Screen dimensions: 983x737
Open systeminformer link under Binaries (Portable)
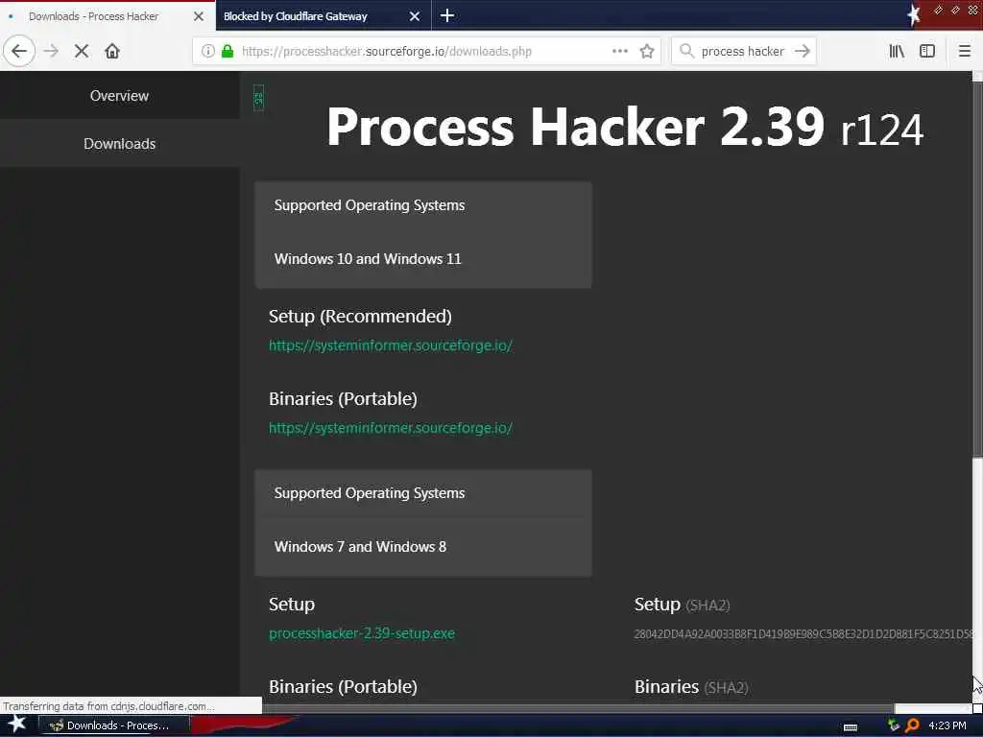click(x=390, y=428)
